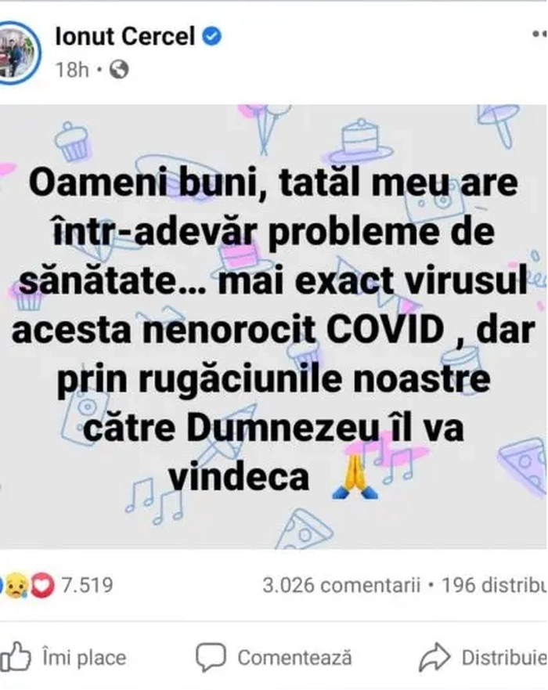Click the Ionut Cercel profile name

[x=125, y=37]
